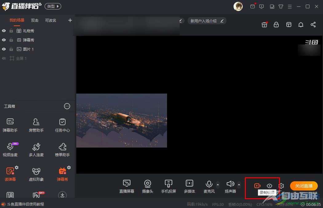Click the 录制视频 record video icon
Screen dimensions: 323x208
[x=257, y=186]
